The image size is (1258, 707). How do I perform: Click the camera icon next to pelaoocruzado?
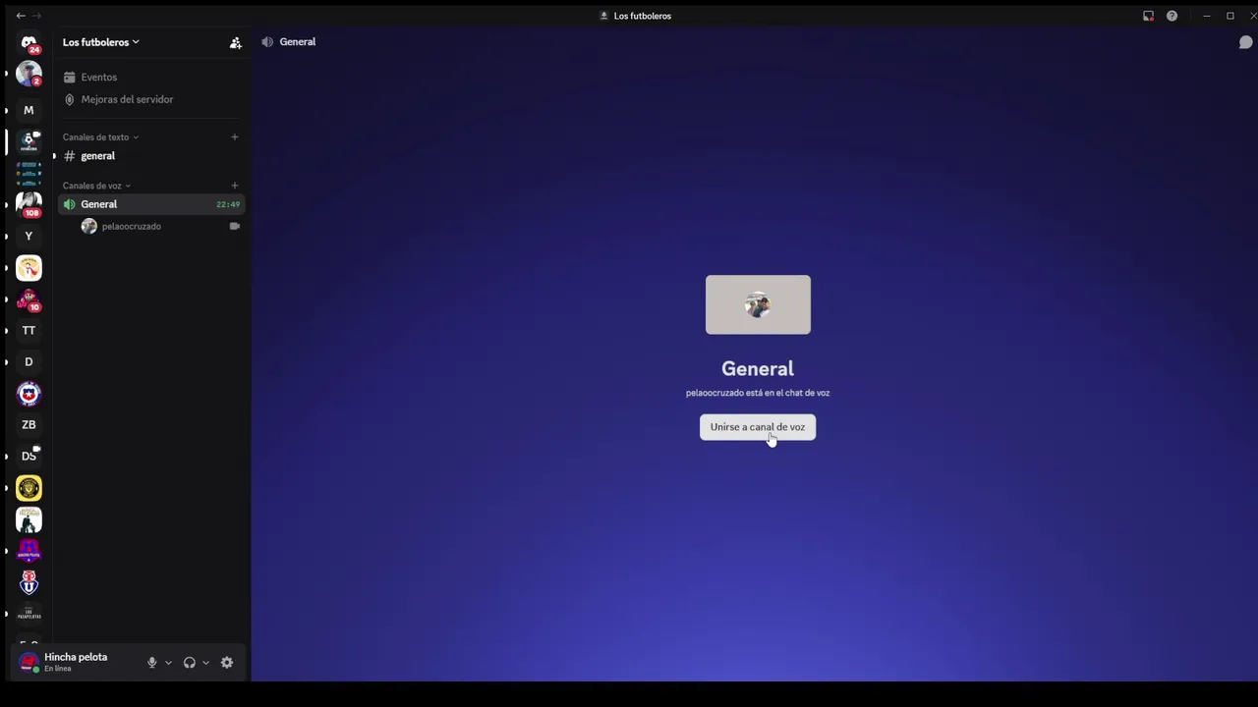(x=234, y=227)
